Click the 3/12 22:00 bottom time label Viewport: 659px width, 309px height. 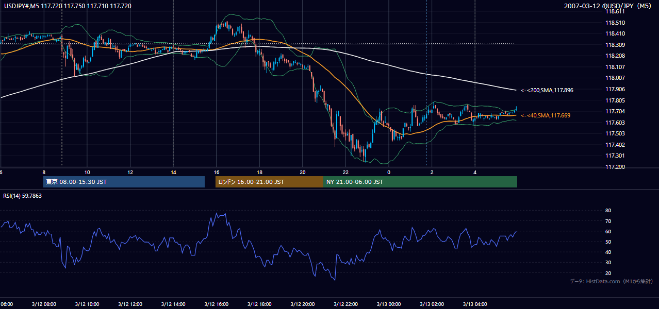click(x=346, y=304)
